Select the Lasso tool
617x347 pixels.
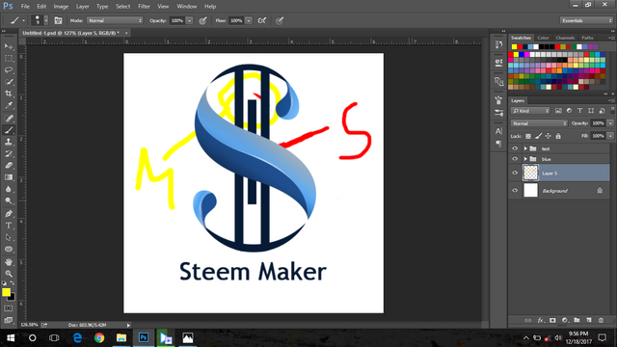[9, 70]
